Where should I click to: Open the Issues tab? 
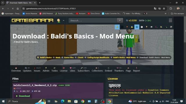click(37, 69)
